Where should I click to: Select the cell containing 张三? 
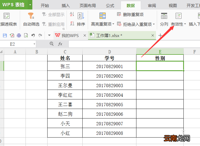(x=65, y=66)
